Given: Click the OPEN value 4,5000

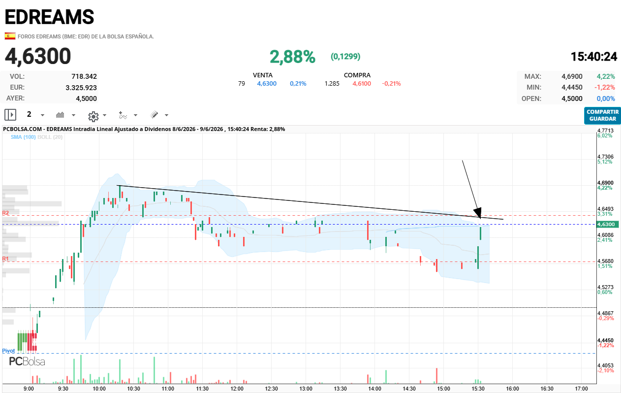Looking at the screenshot, I should coord(572,98).
